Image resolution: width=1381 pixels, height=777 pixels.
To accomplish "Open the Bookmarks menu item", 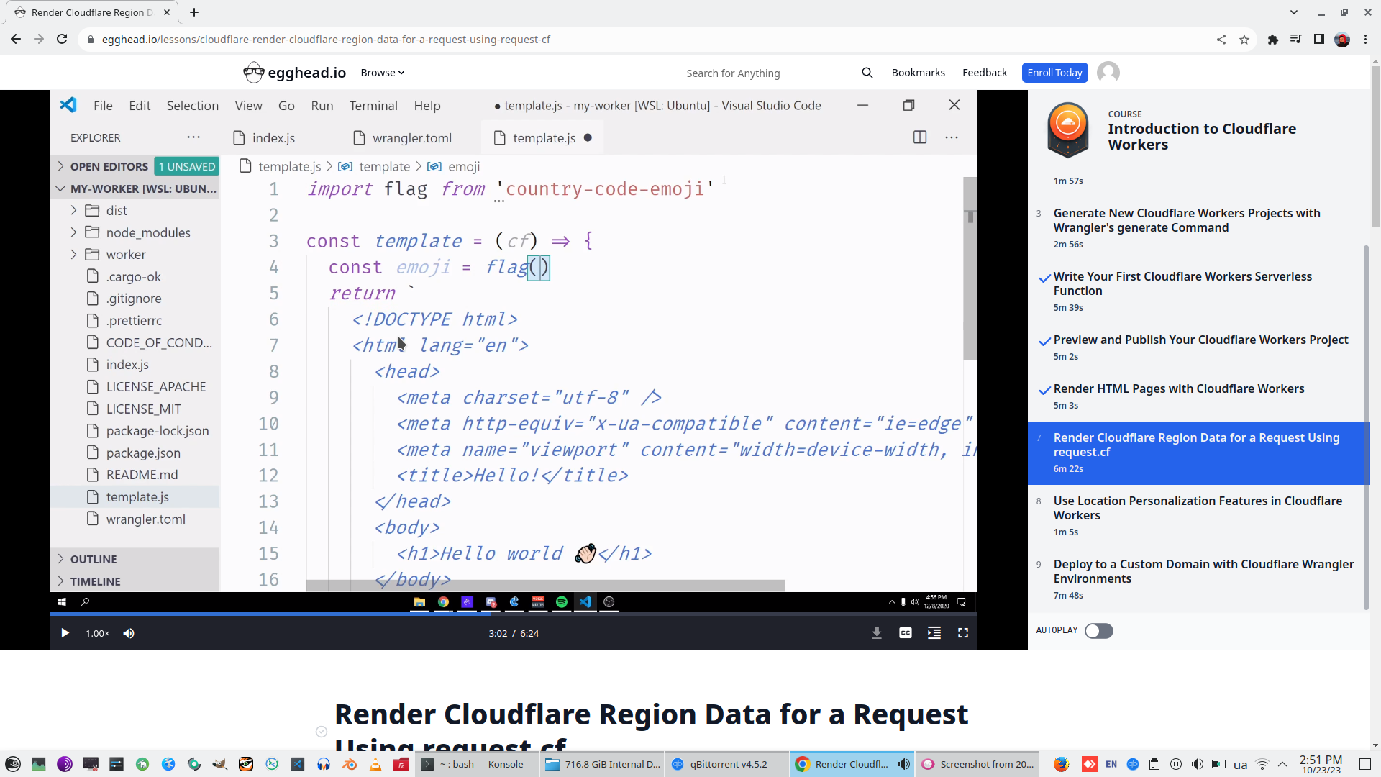I will [918, 73].
